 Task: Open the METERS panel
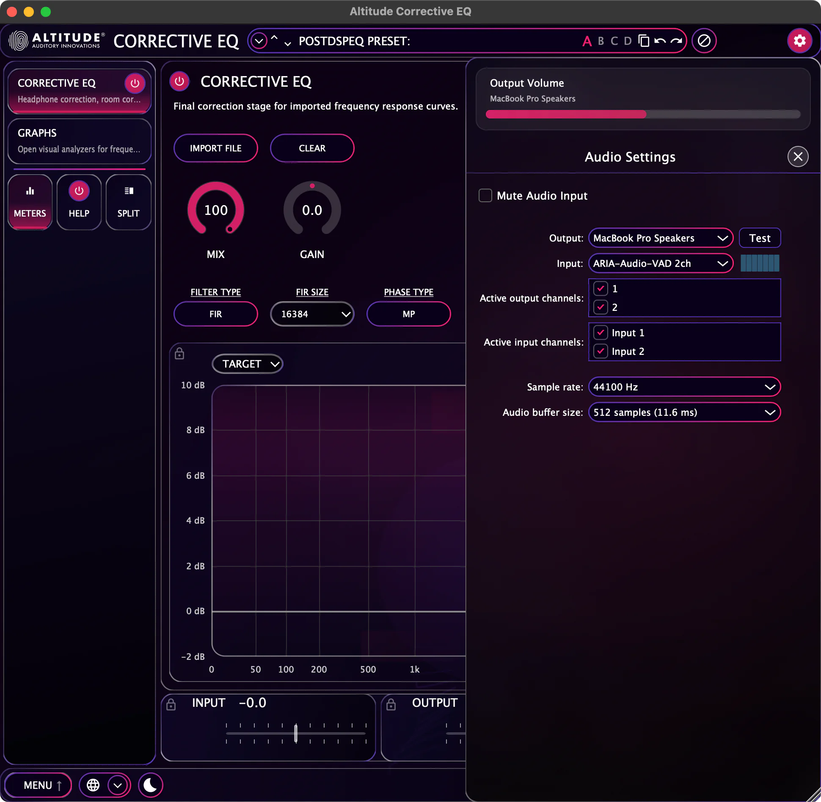pyautogui.click(x=30, y=202)
